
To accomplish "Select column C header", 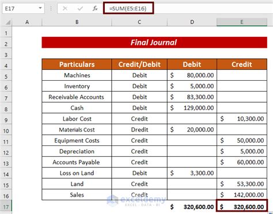I will pyautogui.click(x=139, y=22).
